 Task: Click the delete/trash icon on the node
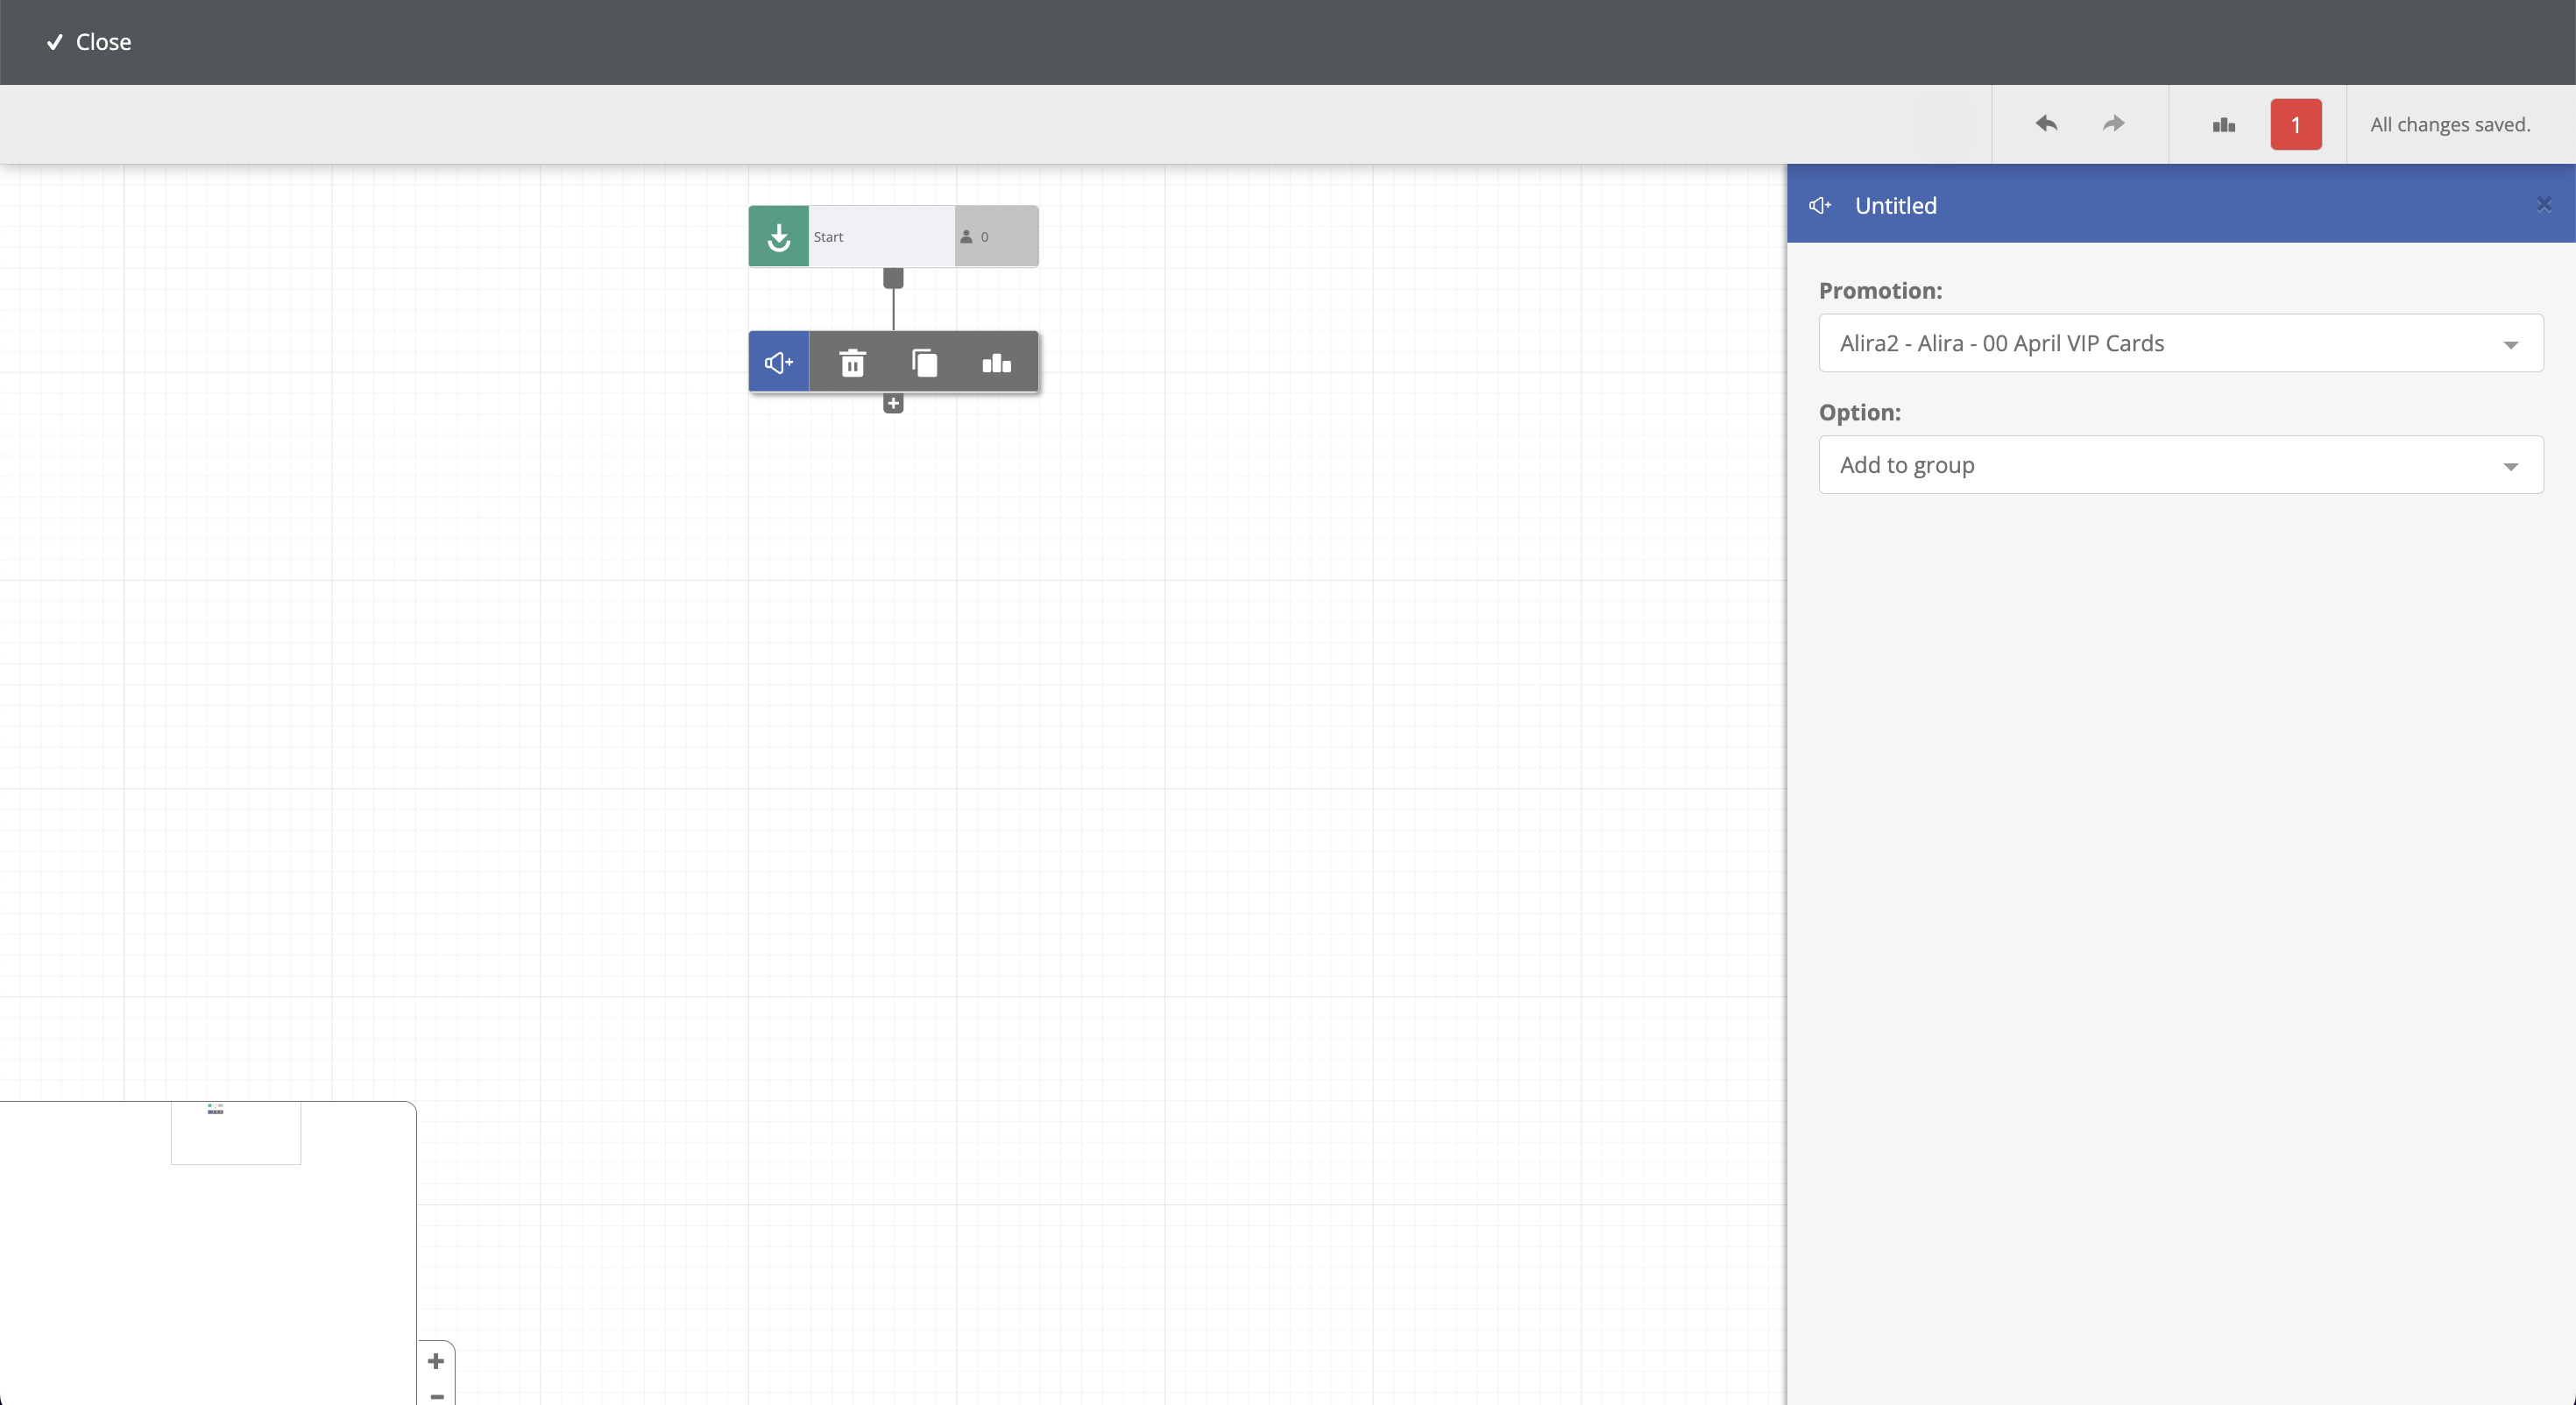tap(851, 362)
